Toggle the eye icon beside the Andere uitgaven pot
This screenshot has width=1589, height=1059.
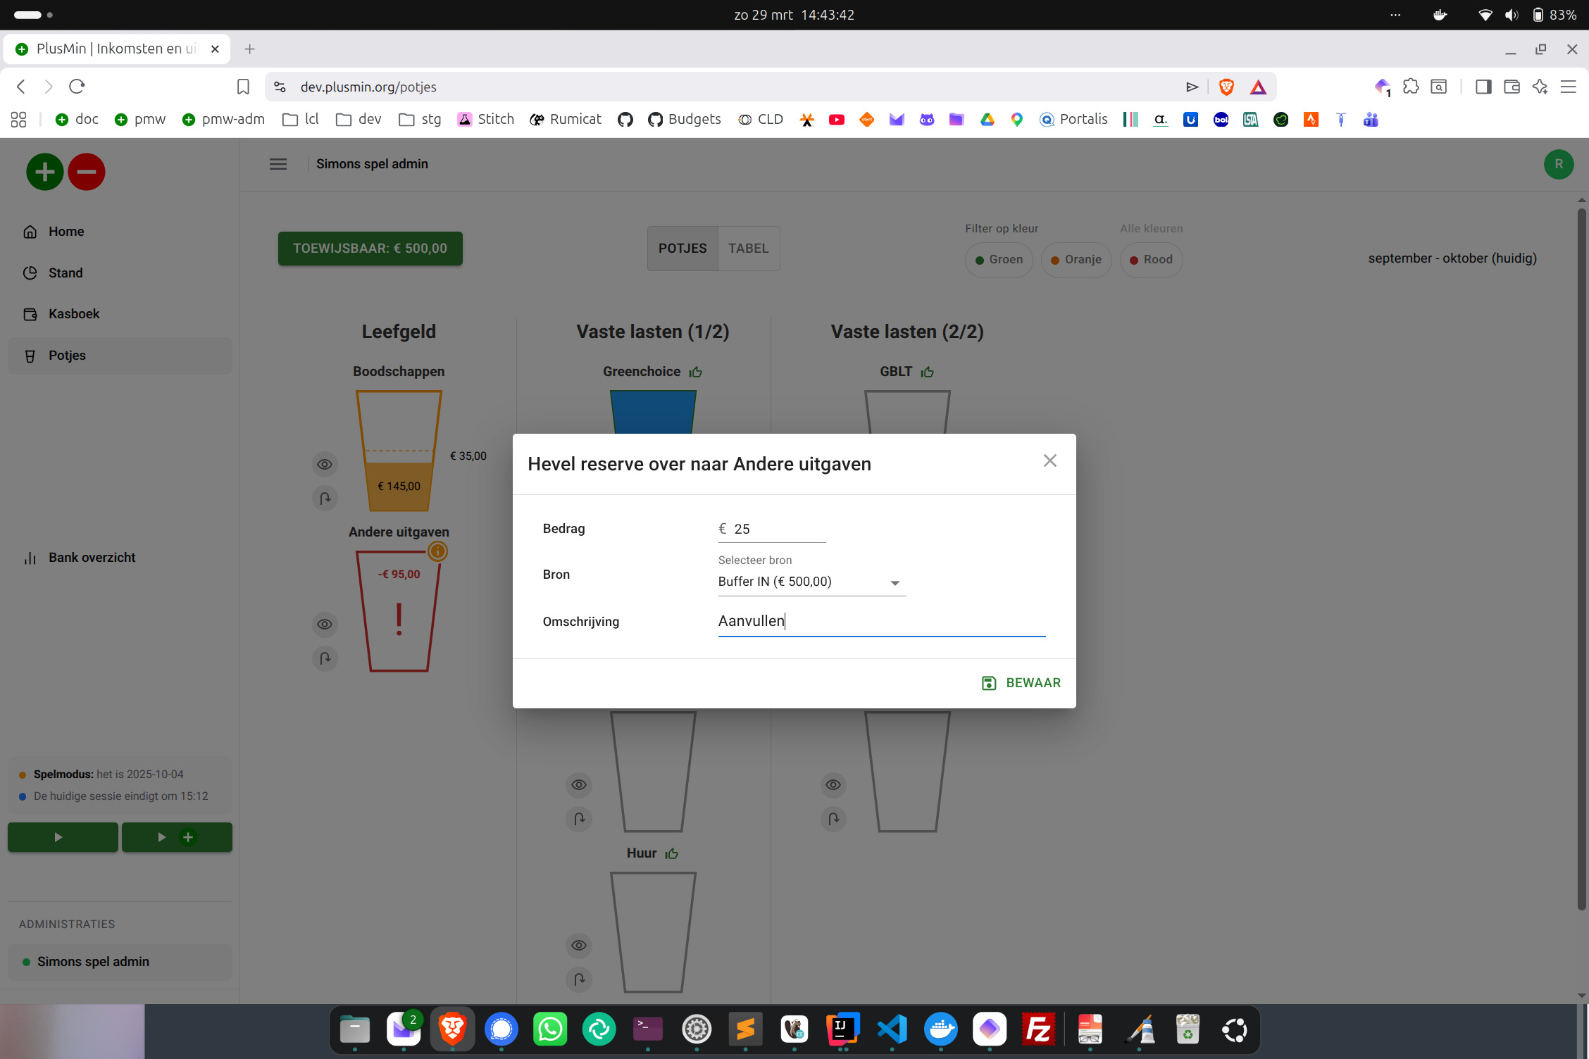pos(325,625)
